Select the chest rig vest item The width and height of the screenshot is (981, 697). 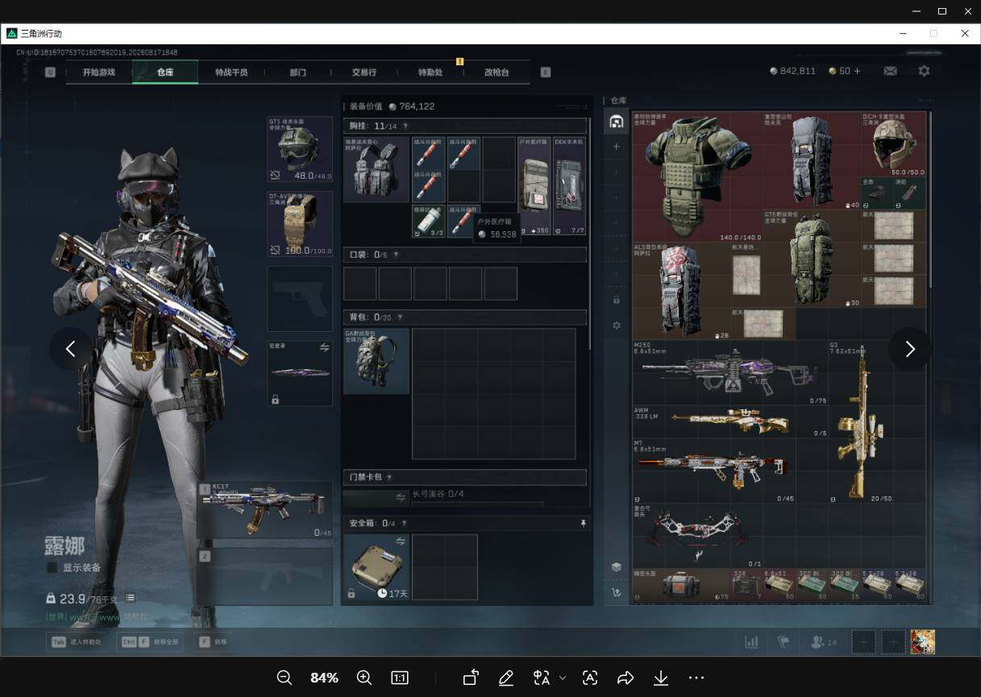(x=376, y=169)
